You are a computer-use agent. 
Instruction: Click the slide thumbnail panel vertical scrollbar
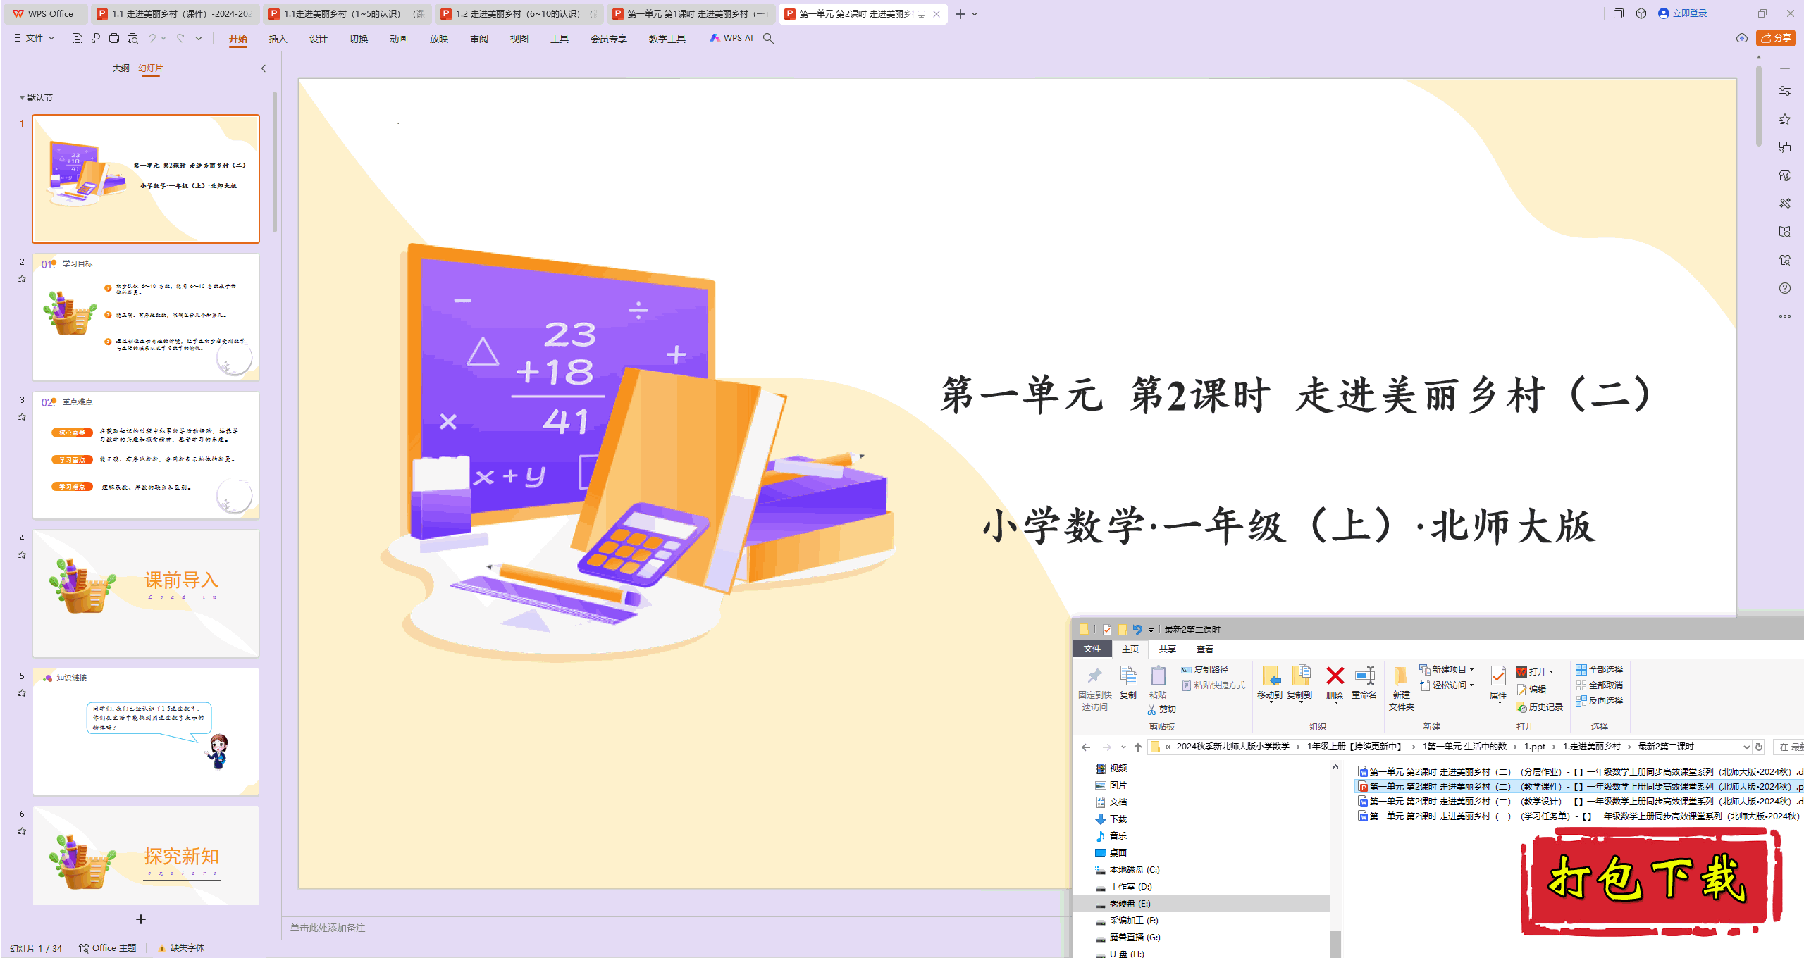tap(275, 162)
